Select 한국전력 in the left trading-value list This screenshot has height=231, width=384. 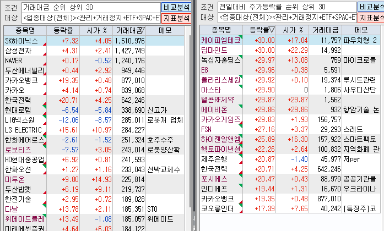[x=94, y=100]
